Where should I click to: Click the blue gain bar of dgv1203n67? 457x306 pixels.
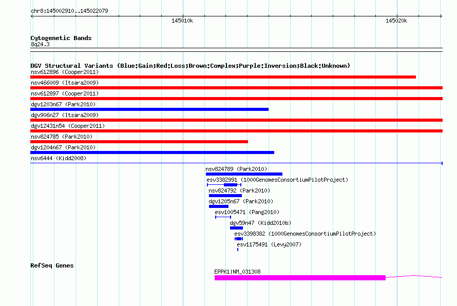click(149, 109)
